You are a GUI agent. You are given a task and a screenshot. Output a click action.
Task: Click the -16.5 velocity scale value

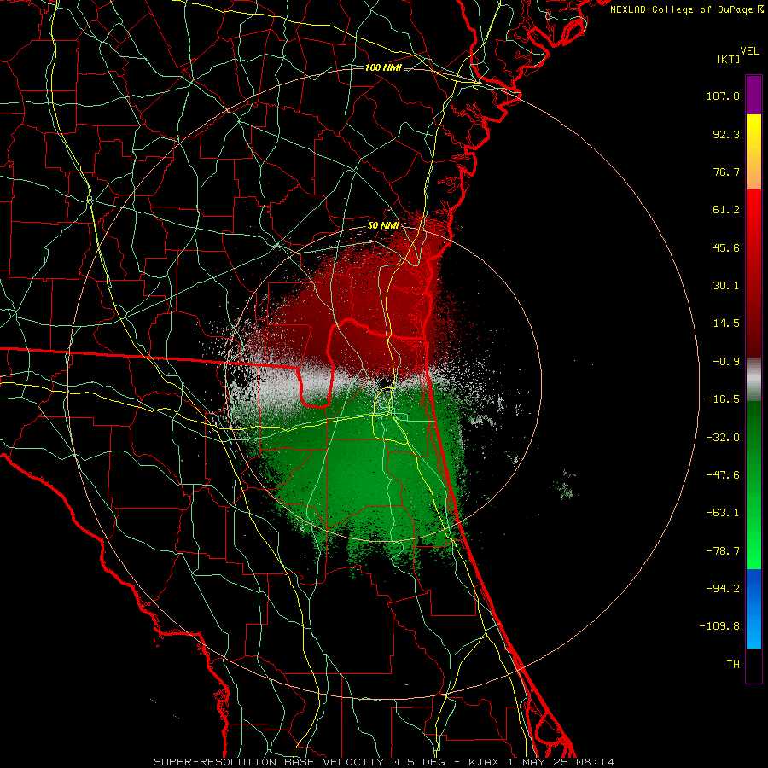coord(723,399)
